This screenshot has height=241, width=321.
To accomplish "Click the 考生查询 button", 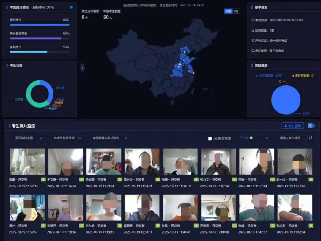I will [x=292, y=126].
